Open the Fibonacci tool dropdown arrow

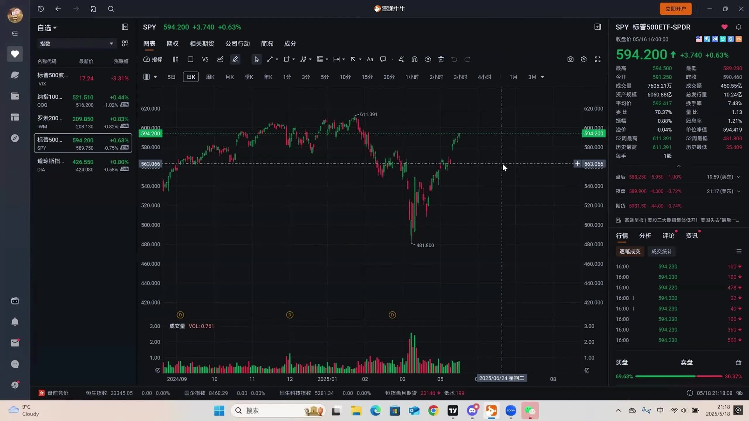[327, 59]
